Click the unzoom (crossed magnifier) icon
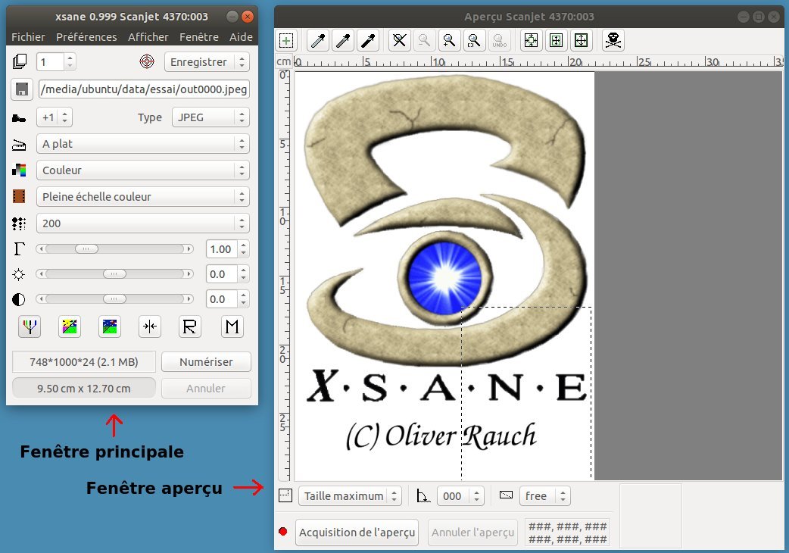789x553 pixels. point(400,40)
